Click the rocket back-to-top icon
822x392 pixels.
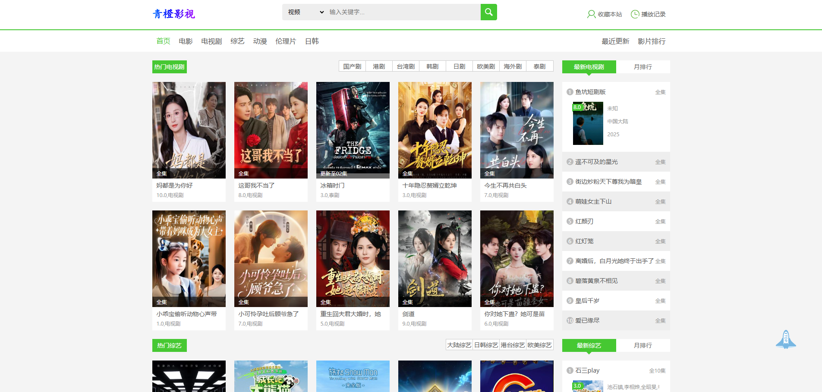[786, 339]
